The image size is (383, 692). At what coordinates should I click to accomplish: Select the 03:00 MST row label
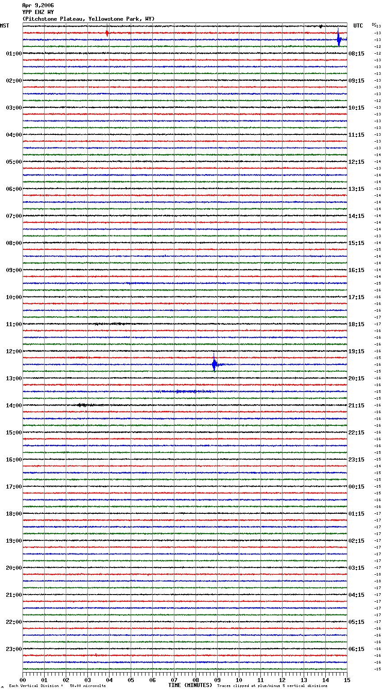[x=14, y=108]
